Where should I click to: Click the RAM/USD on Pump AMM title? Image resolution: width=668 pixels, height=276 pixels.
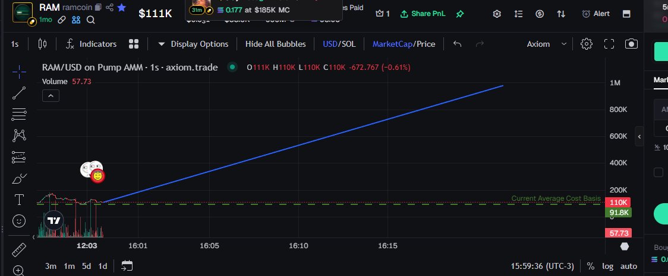[x=130, y=67]
